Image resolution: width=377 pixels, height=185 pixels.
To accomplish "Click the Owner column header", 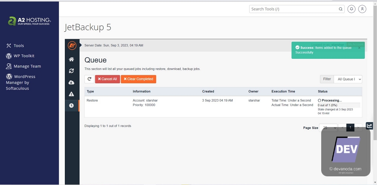I will [x=253, y=91].
